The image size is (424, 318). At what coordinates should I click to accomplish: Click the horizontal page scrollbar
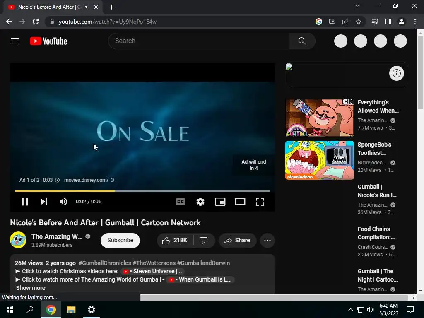pos(274,298)
